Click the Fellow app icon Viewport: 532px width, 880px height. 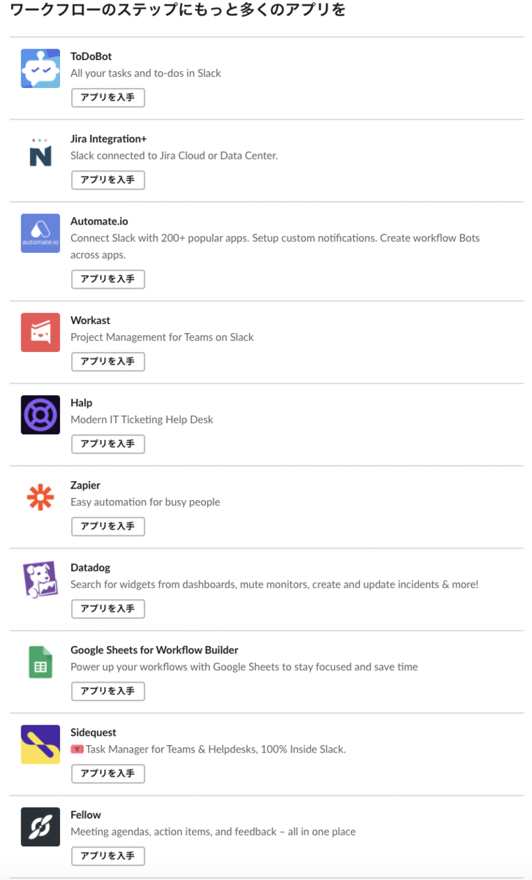(x=40, y=827)
